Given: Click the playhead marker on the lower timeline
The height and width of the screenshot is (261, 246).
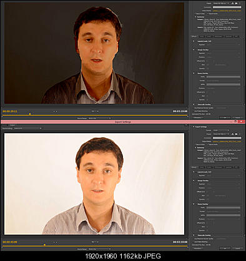Looking at the screenshot, I should (x=44, y=245).
